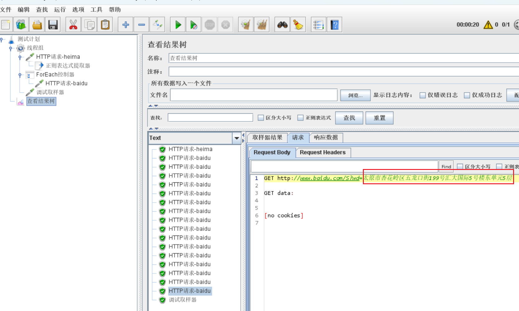Click the Toggle enable/disable icon
This screenshot has width=519, height=311.
click(157, 25)
